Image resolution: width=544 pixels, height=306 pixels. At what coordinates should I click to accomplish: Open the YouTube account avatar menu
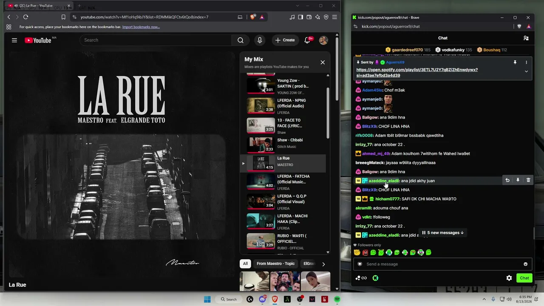click(x=323, y=40)
